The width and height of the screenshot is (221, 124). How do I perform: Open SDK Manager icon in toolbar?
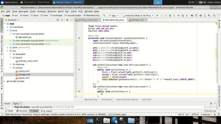tap(209, 15)
